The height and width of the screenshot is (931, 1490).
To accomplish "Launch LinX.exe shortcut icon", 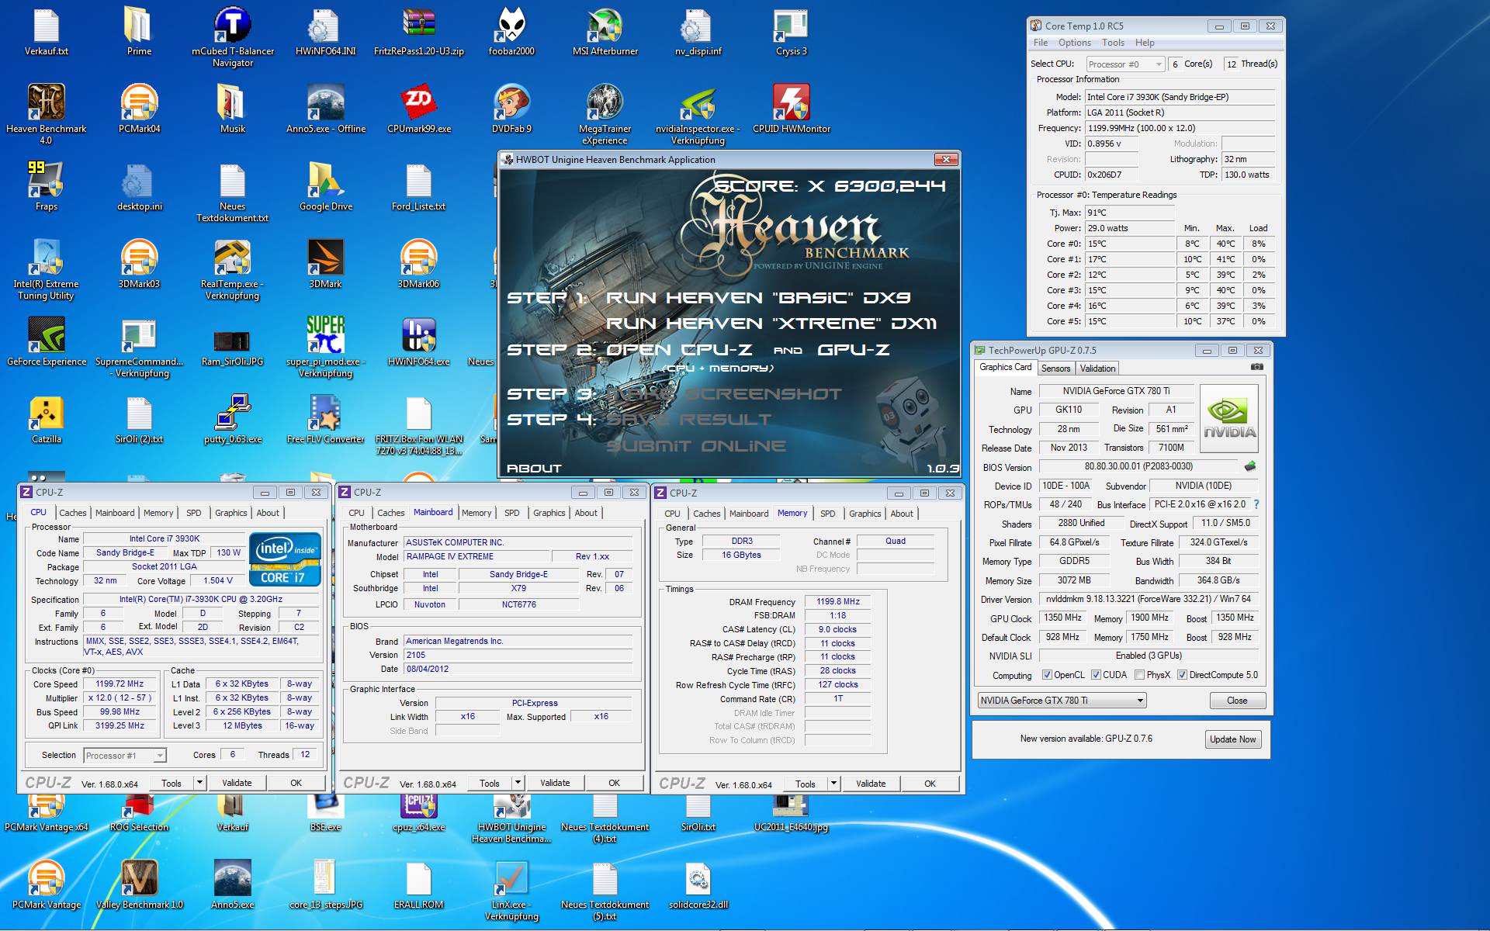I will pos(511,890).
